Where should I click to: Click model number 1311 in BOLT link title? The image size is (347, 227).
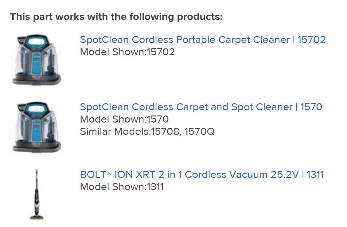(x=315, y=174)
